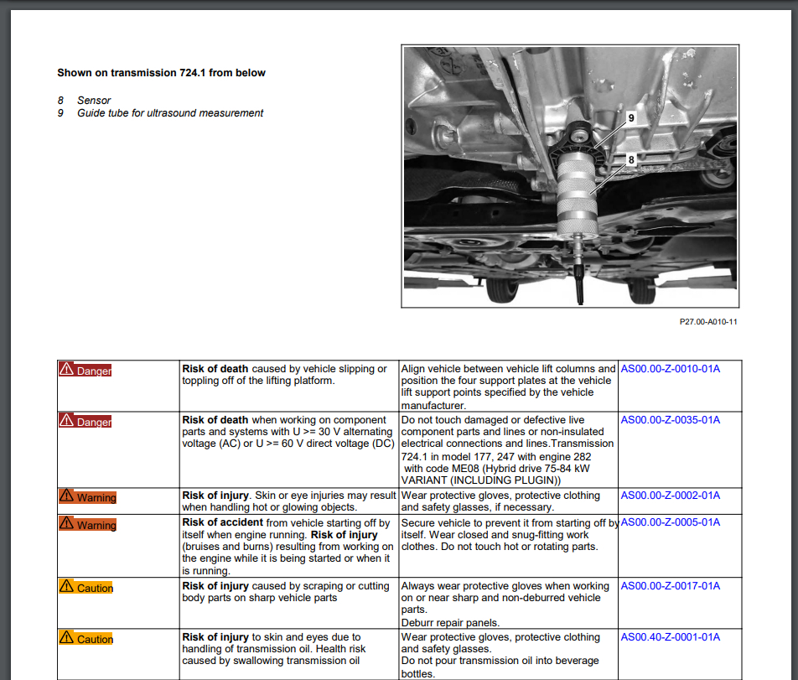Click Caution icon beside sharp parts row
Viewport: 798px width, 680px height.
point(67,586)
